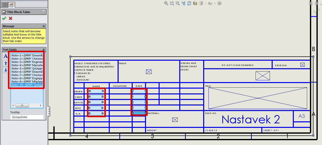Select Note<5> QAAppr in Text Fields list
Image resolution: width=322 pixels, height=145 pixels.
point(27,68)
